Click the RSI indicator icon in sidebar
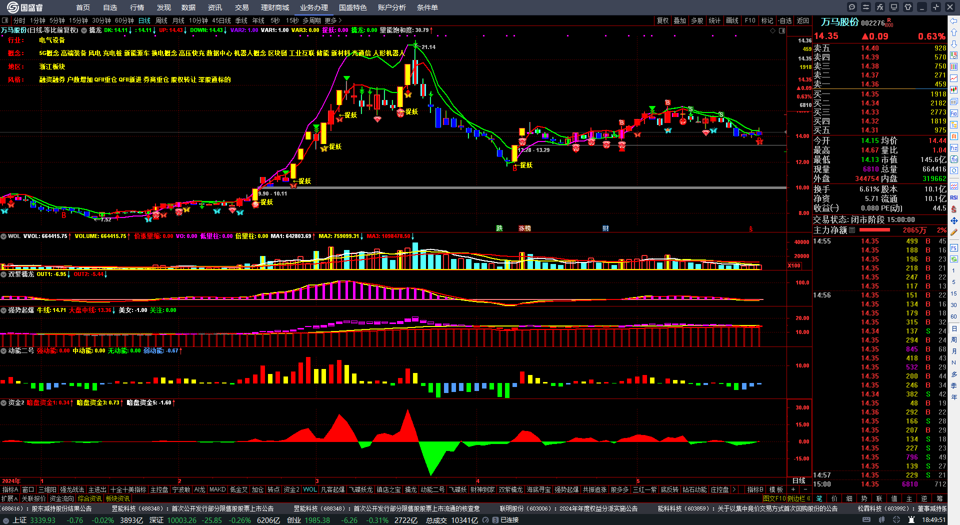Image resolution: width=960 pixels, height=525 pixels. (954, 197)
